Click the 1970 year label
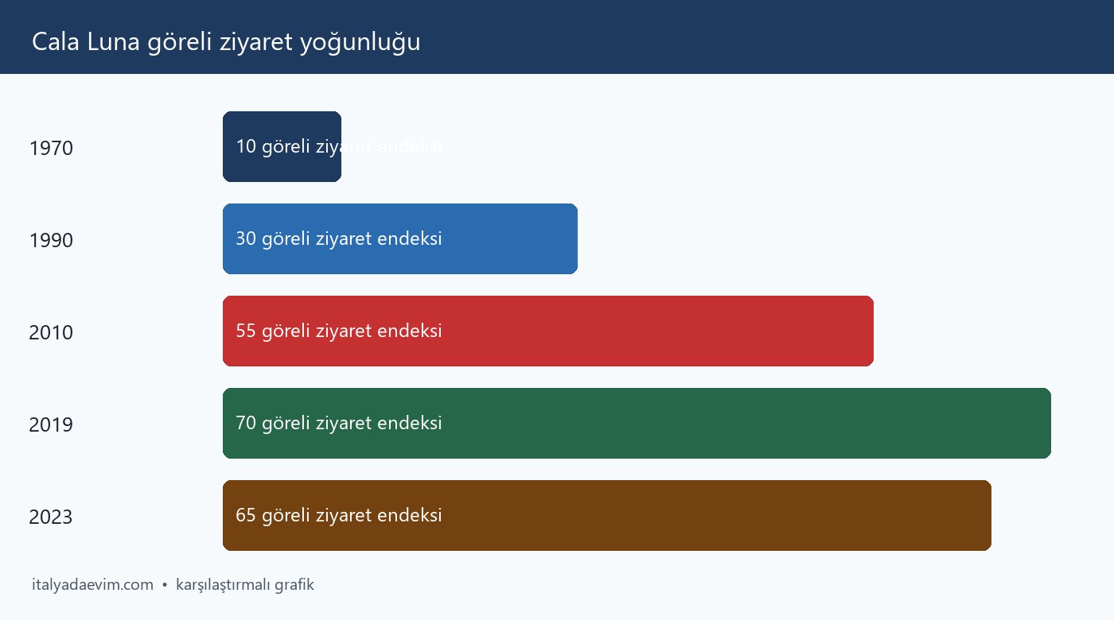 click(x=51, y=148)
